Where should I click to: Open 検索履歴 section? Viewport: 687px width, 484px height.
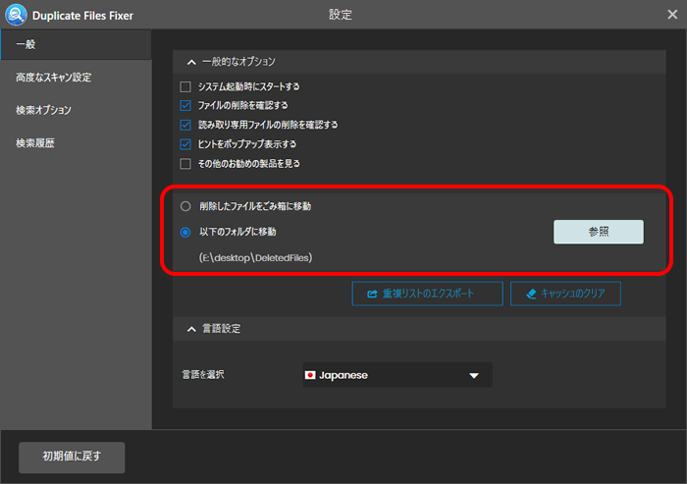tap(35, 143)
